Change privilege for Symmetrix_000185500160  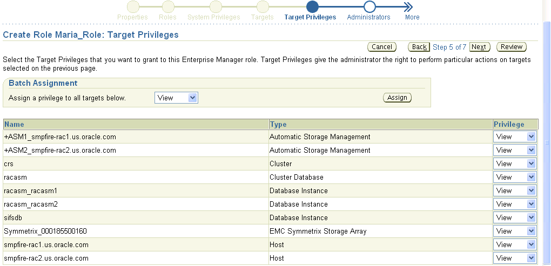515,231
